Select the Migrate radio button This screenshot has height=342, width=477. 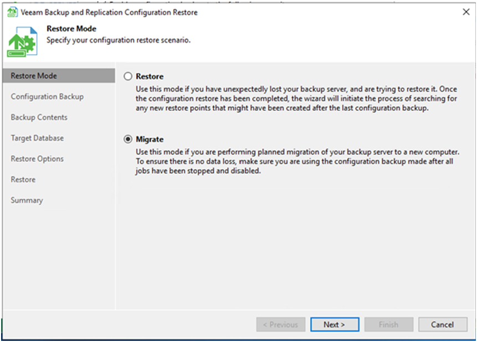pyautogui.click(x=128, y=139)
